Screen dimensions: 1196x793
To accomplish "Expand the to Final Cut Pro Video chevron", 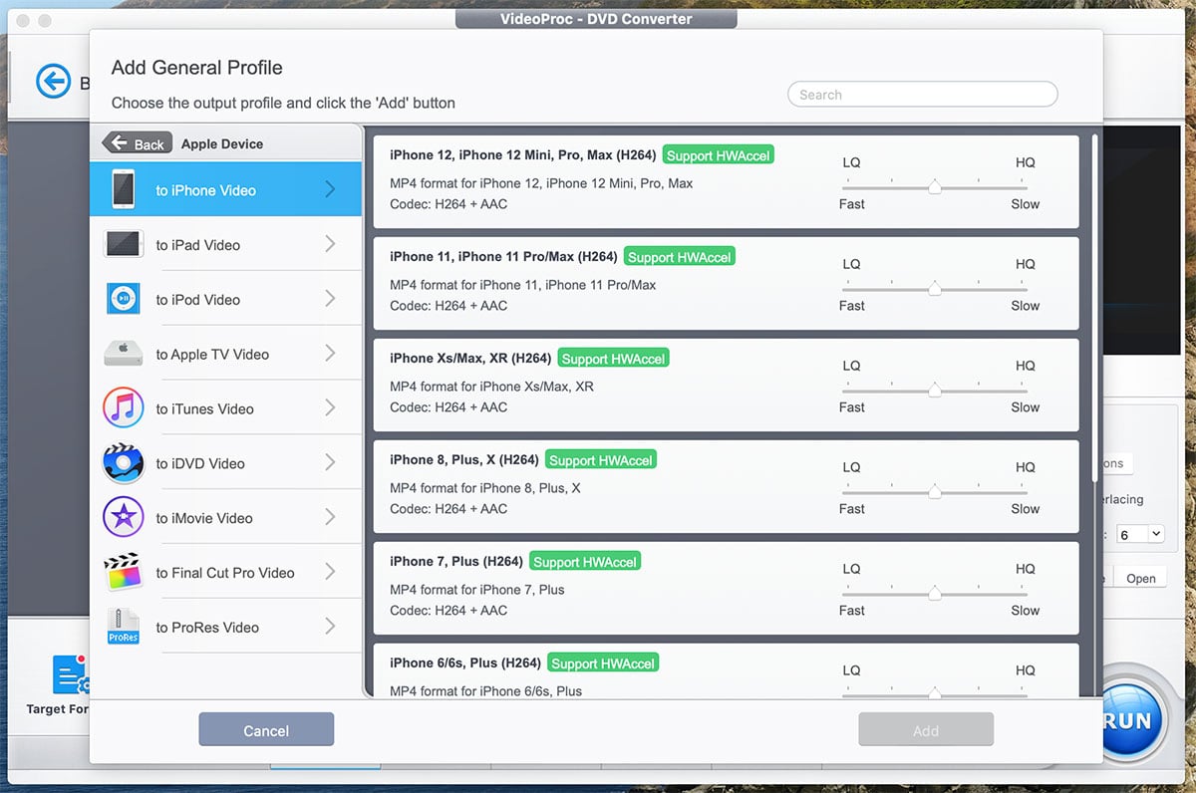I will 330,572.
